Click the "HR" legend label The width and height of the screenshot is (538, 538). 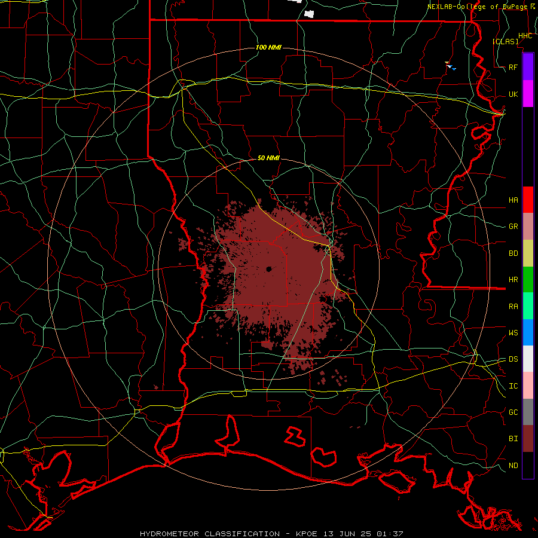(513, 280)
